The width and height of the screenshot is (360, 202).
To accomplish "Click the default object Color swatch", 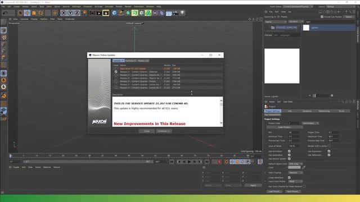I will [x=294, y=168].
